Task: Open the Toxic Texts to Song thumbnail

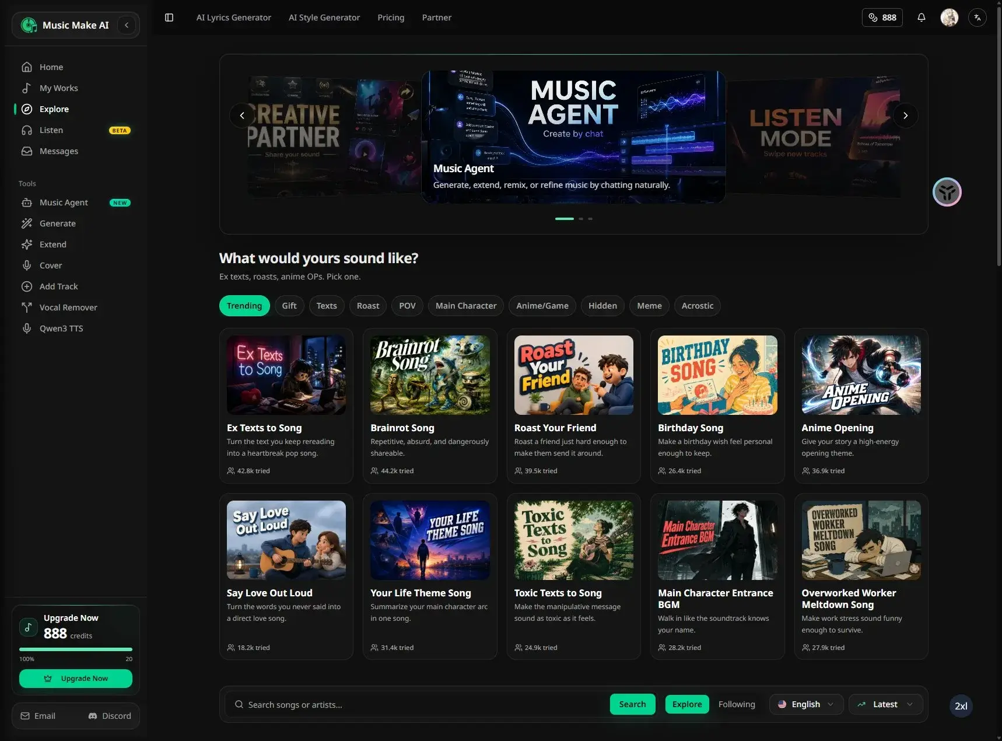Action: point(574,540)
